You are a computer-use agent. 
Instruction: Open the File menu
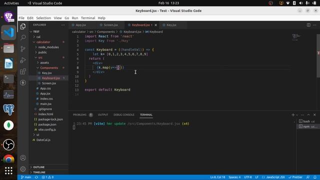[21, 18]
